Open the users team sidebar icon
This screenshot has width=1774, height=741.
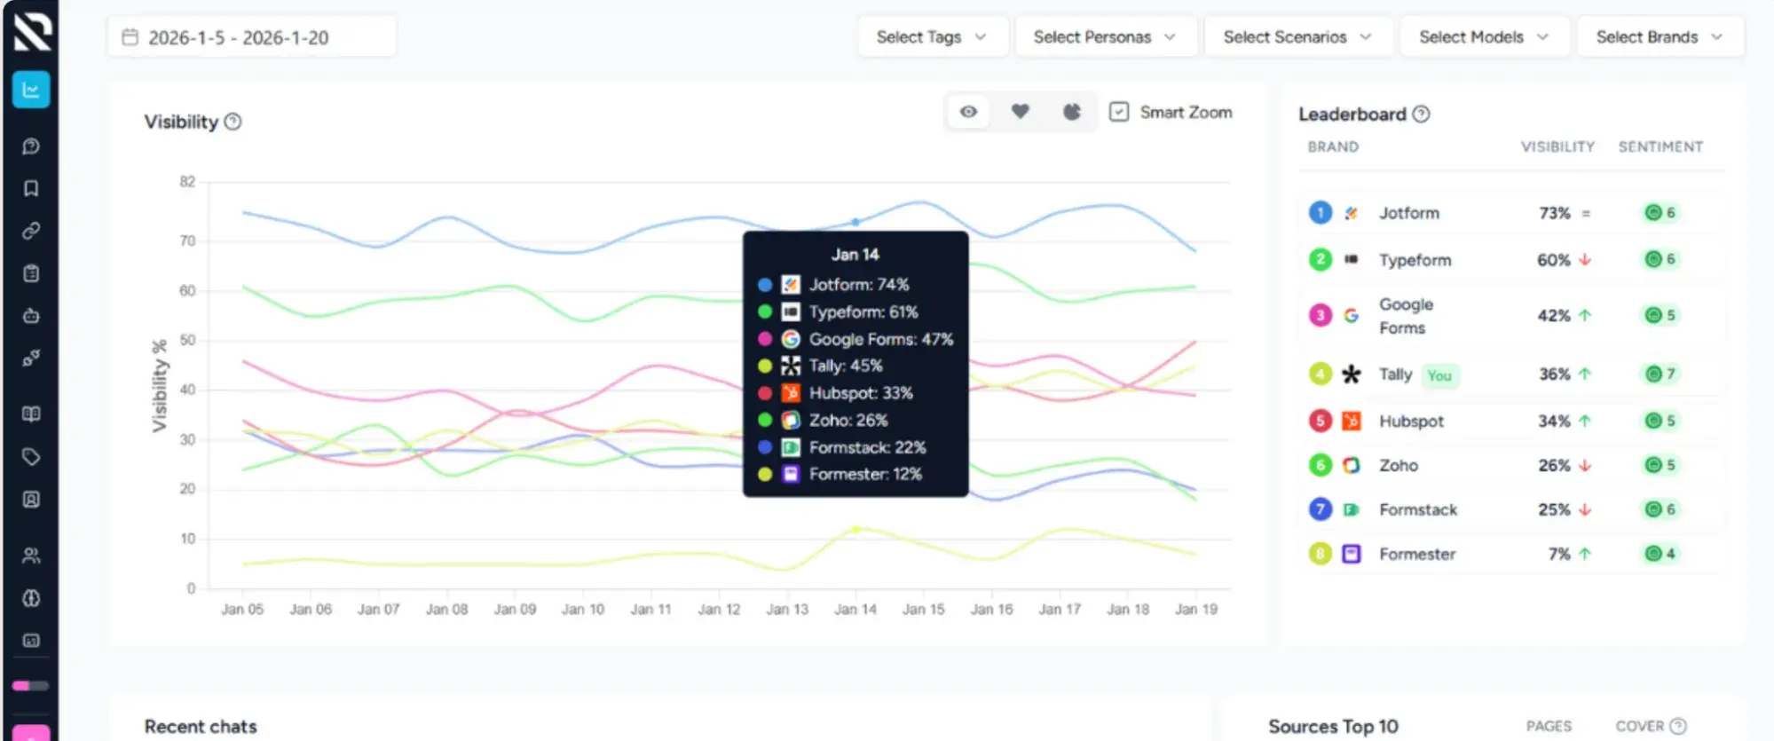(31, 556)
